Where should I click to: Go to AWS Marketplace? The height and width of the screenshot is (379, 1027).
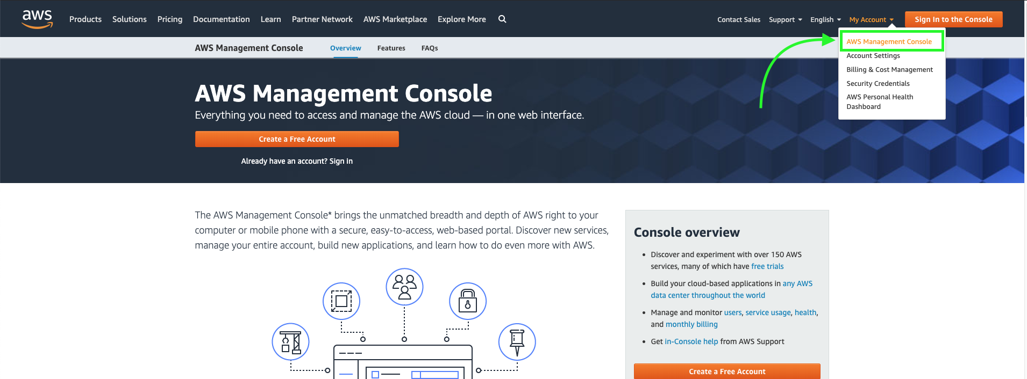click(x=395, y=19)
